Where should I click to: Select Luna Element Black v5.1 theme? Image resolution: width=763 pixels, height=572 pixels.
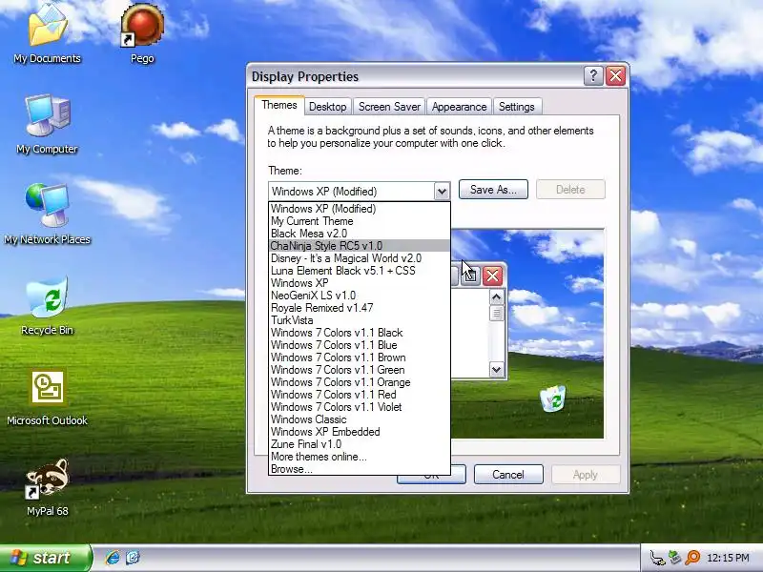[360, 271]
